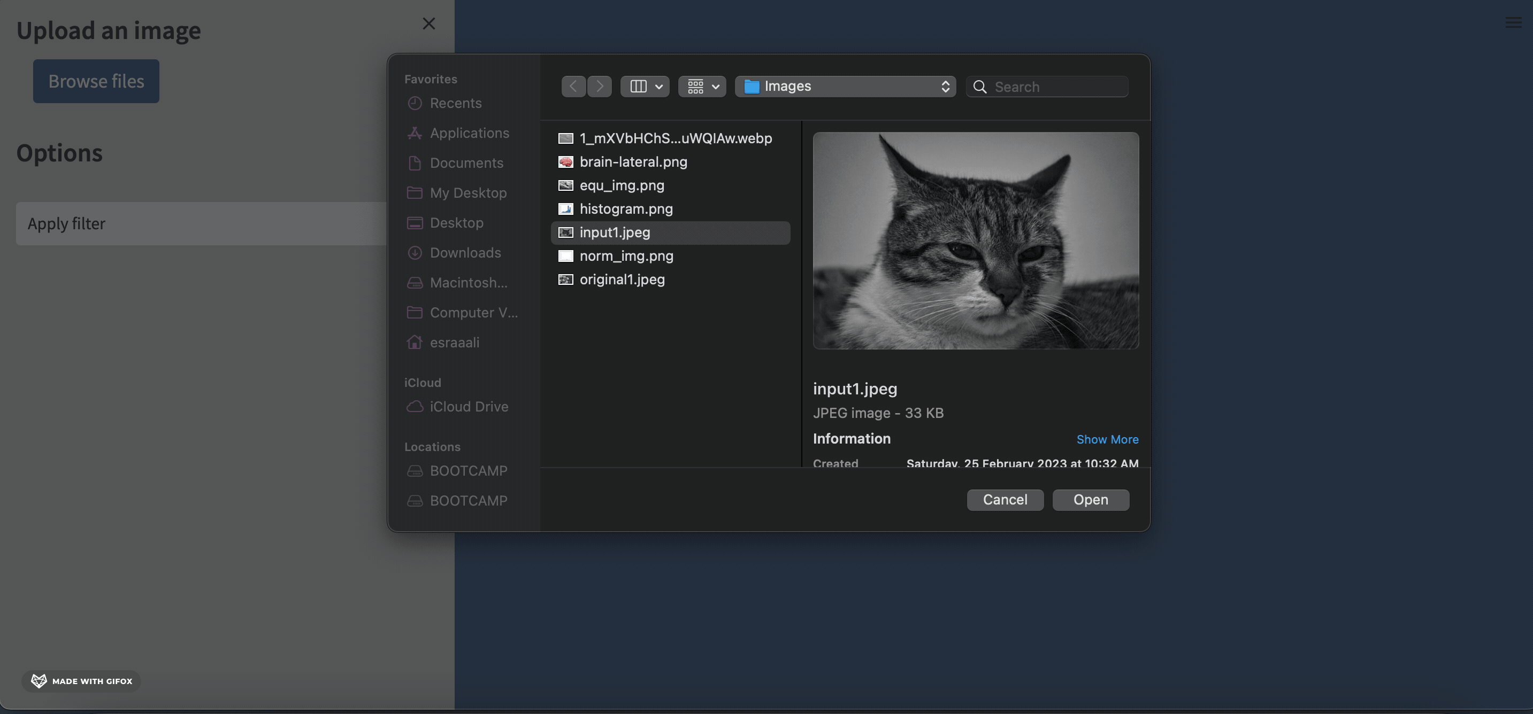Select the histogram.png file
Viewport: 1533px width, 714px height.
625,208
